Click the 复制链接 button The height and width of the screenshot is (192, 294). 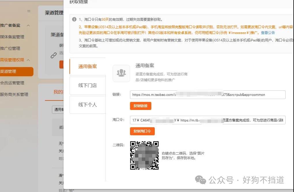[141, 106]
